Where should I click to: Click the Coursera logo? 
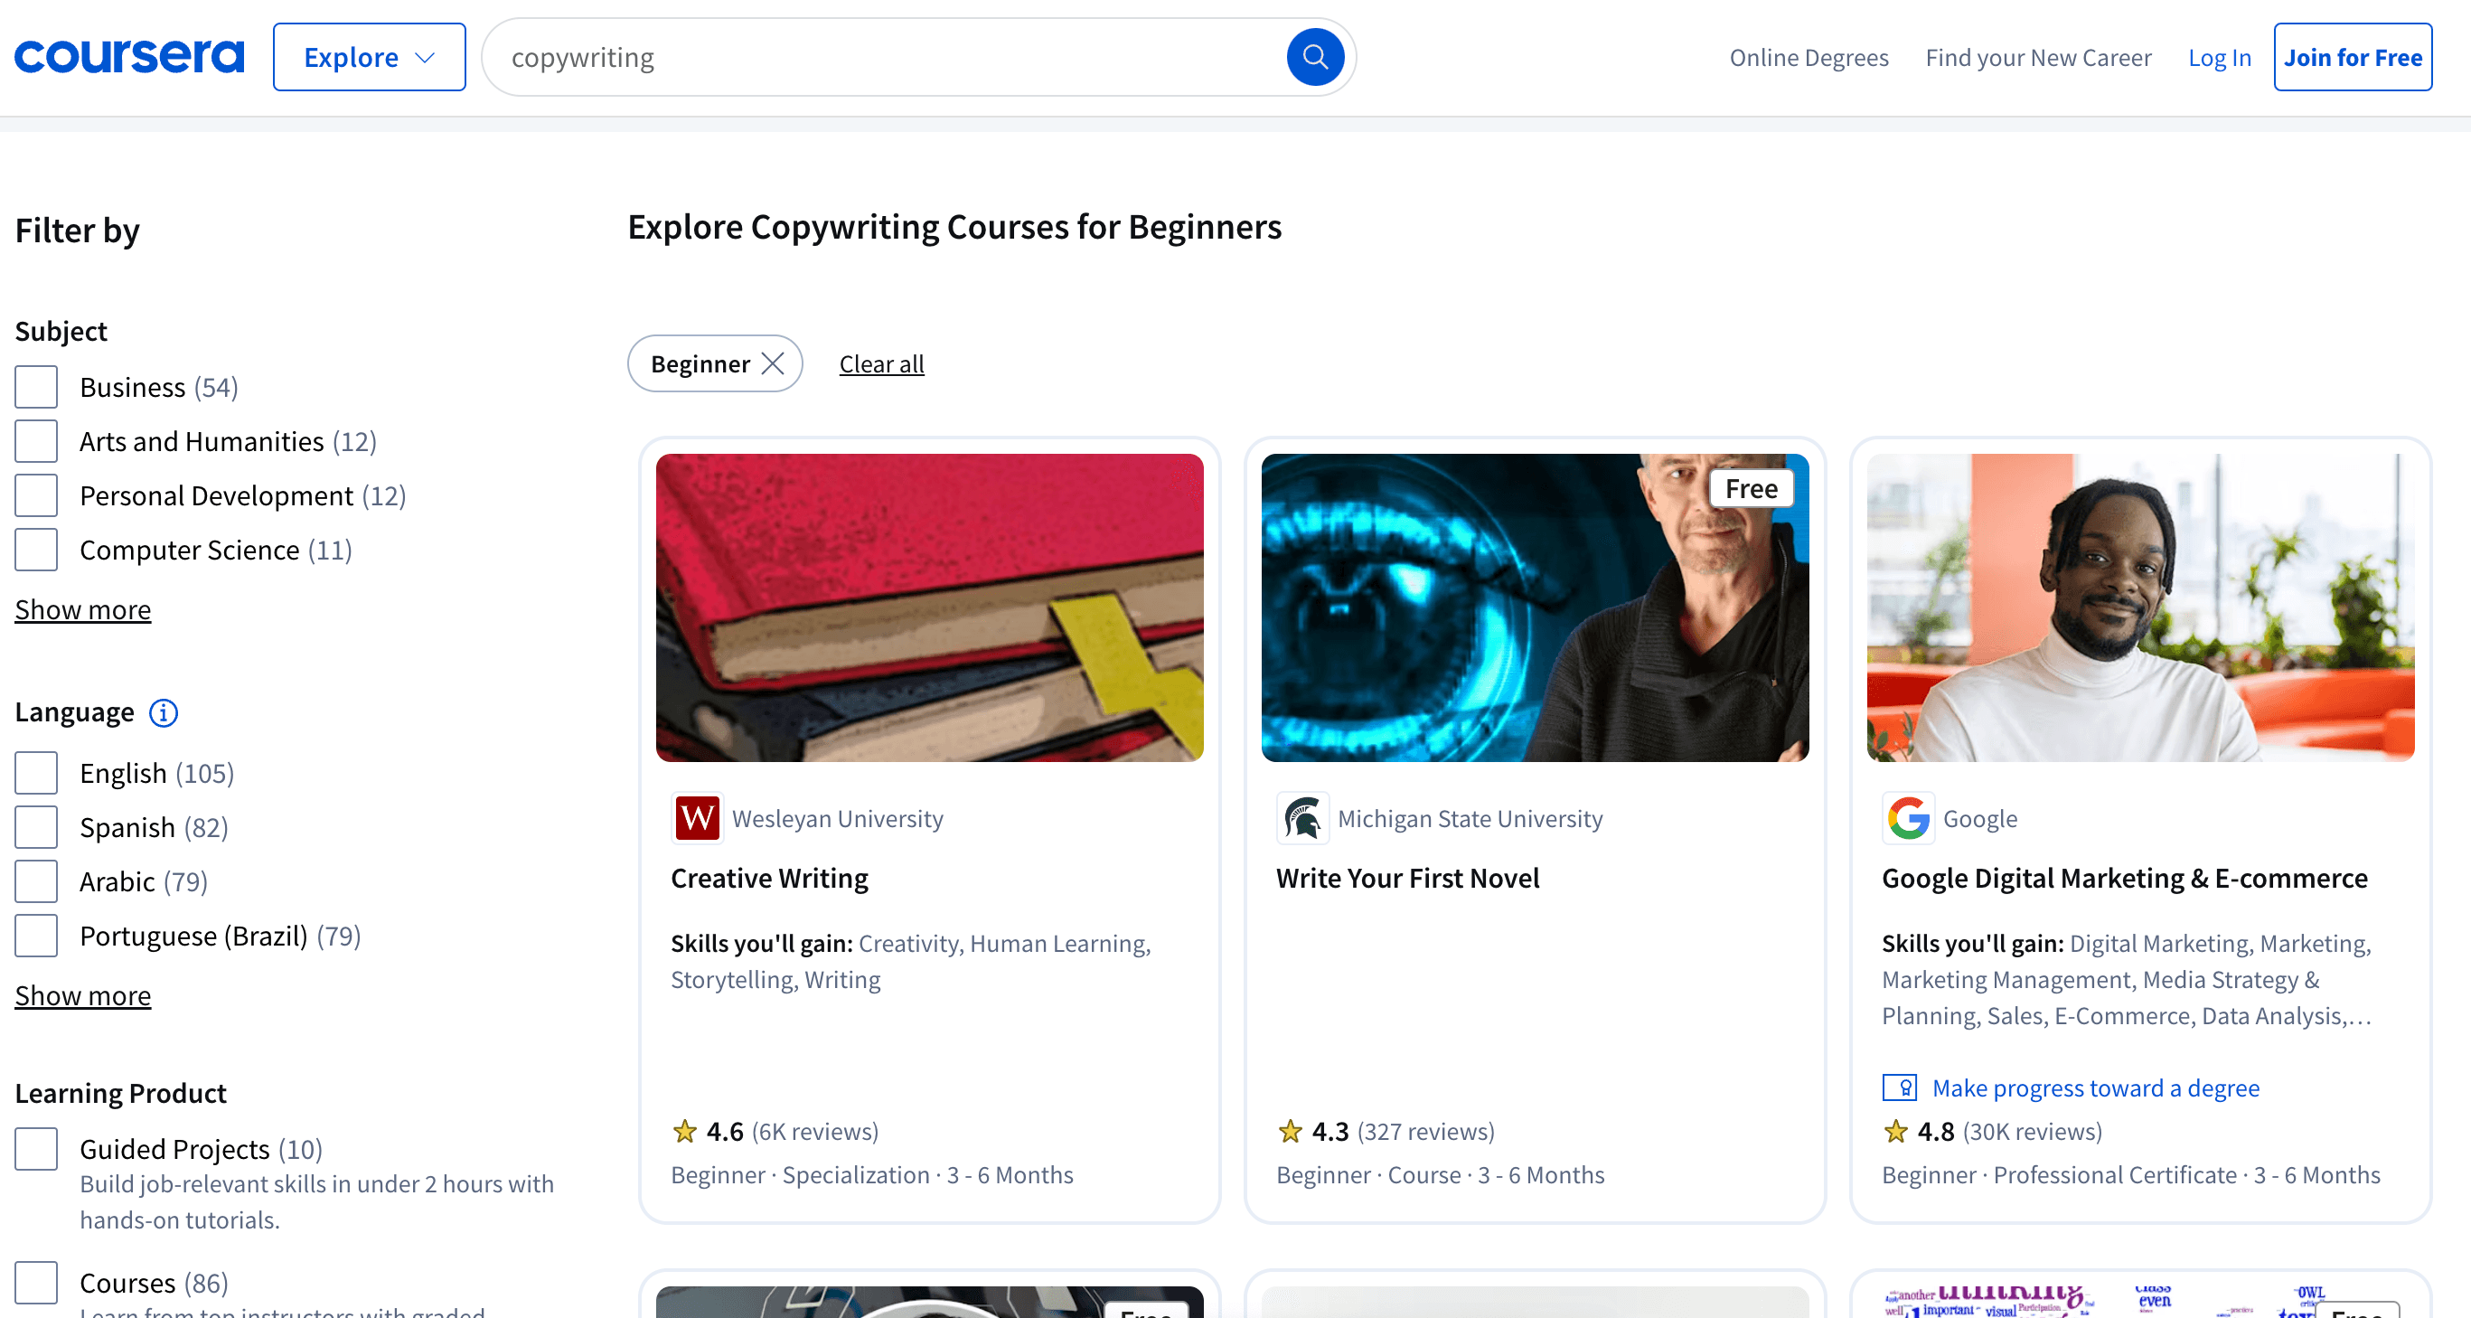pos(129,57)
